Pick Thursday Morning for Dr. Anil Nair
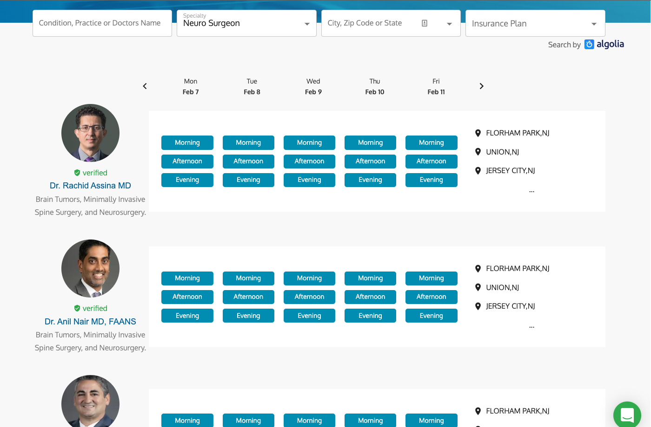Image resolution: width=651 pixels, height=427 pixels. pyautogui.click(x=370, y=278)
